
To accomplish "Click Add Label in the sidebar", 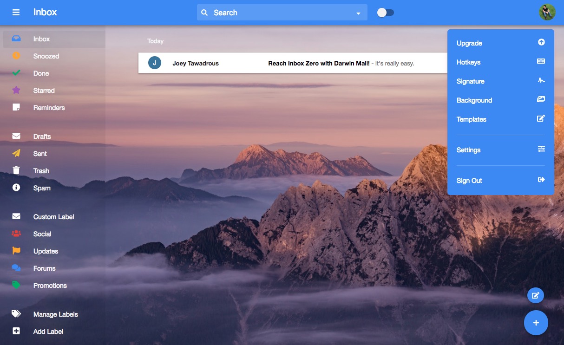I will [x=48, y=332].
